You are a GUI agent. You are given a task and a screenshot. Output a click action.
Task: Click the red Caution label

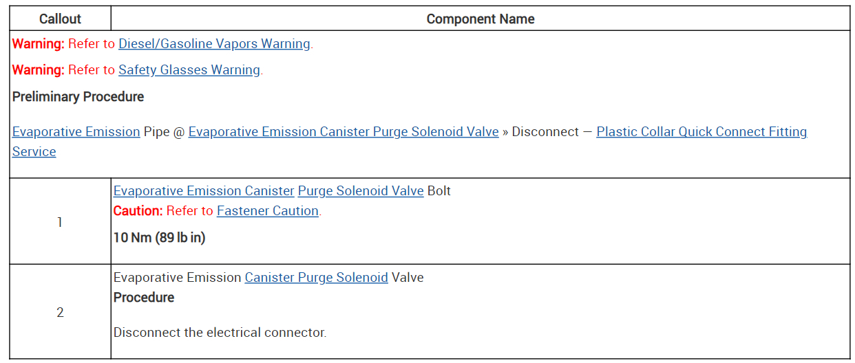138,211
